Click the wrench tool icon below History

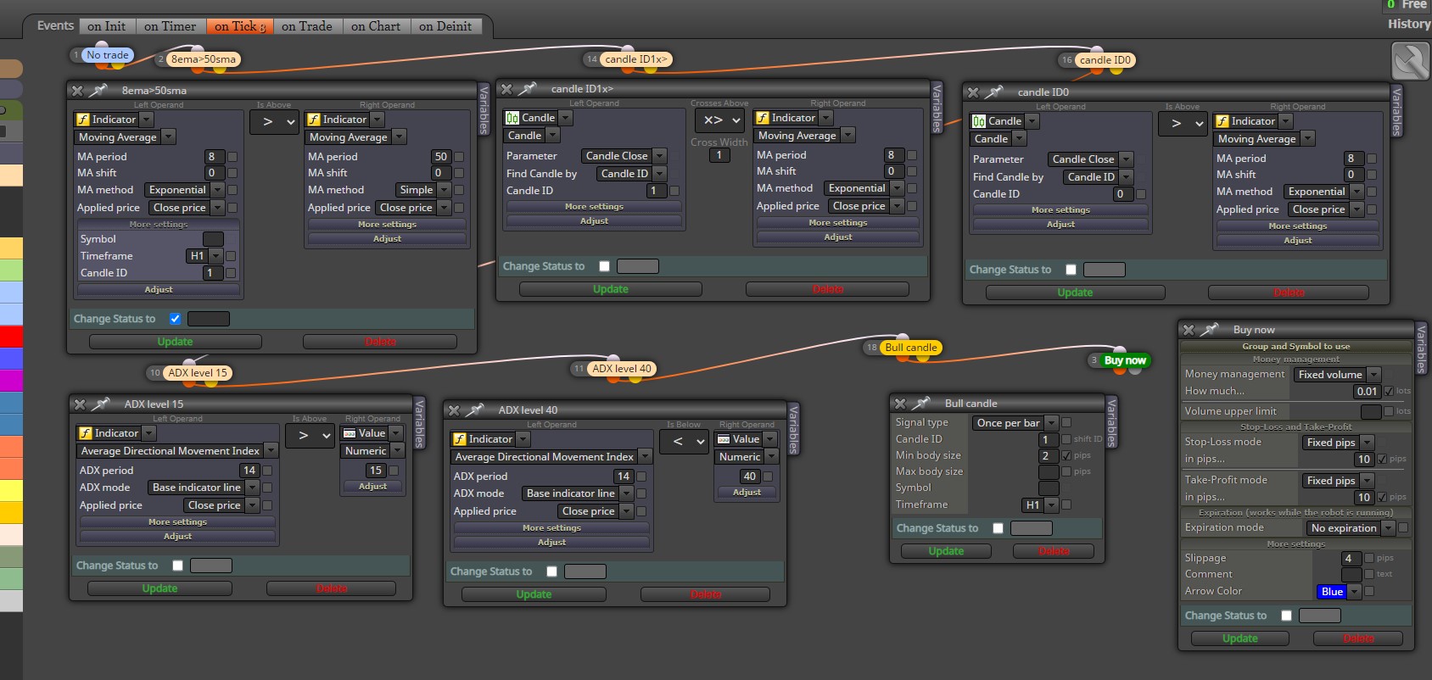1411,61
